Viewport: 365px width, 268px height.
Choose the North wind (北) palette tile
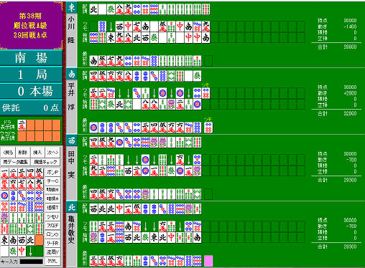(x=30, y=240)
